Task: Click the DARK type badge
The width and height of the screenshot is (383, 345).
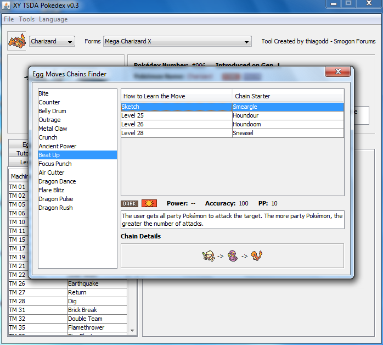Action: pyautogui.click(x=129, y=203)
